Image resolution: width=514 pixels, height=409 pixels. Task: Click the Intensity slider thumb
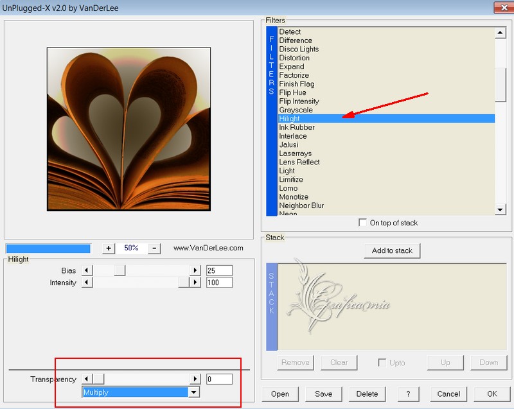click(x=184, y=283)
